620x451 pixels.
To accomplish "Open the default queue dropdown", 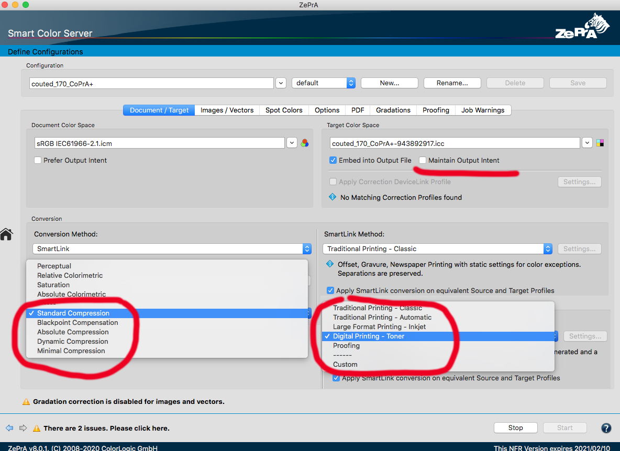I will (324, 83).
